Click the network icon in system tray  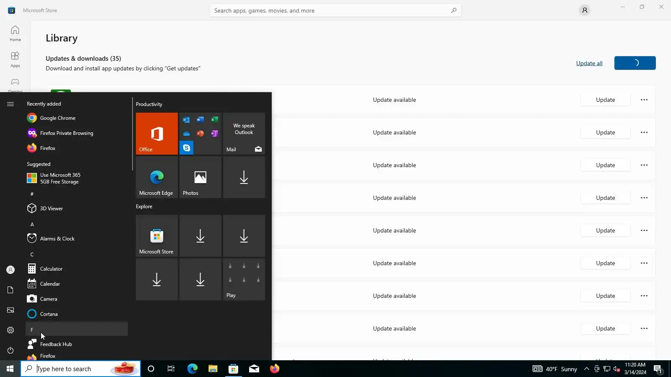point(607,369)
